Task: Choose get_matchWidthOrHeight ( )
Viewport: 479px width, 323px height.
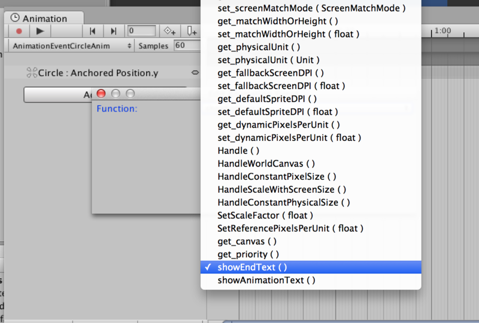Action: [x=311, y=21]
